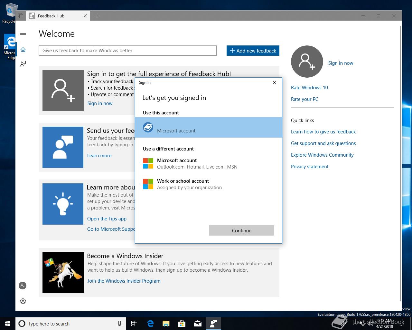Click the sign-in person tile icon
This screenshot has width=412, height=330.
[63, 91]
